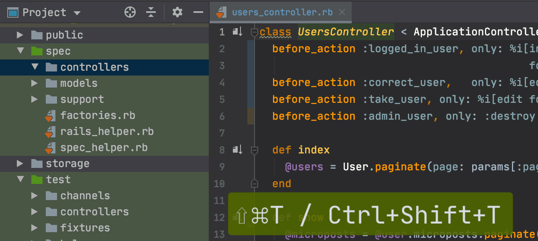Expand the fixtures folder
The image size is (538, 241).
[35, 228]
